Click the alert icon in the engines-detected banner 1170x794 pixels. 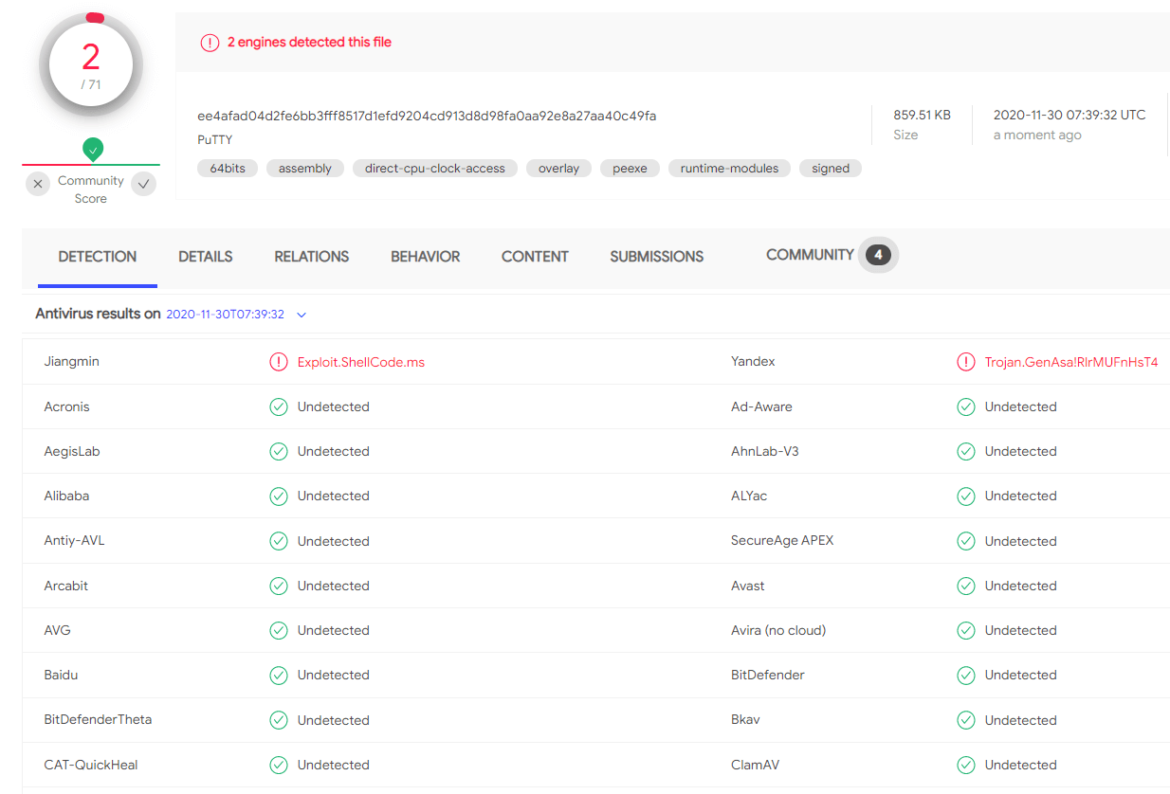click(210, 43)
